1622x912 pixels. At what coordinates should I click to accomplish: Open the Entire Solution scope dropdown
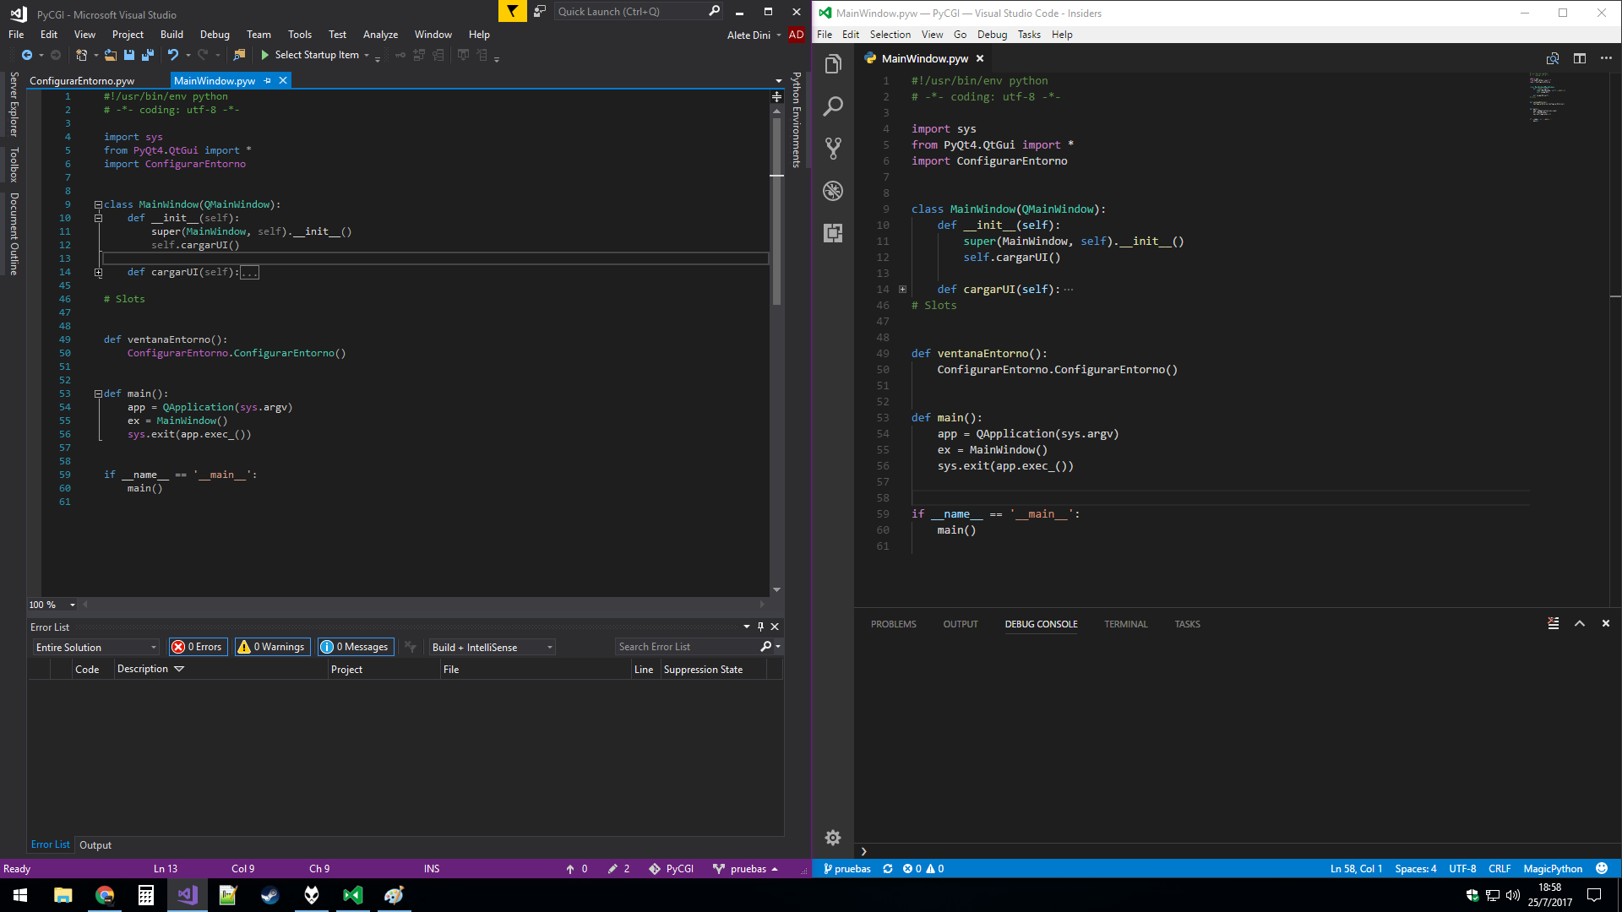[x=96, y=648]
